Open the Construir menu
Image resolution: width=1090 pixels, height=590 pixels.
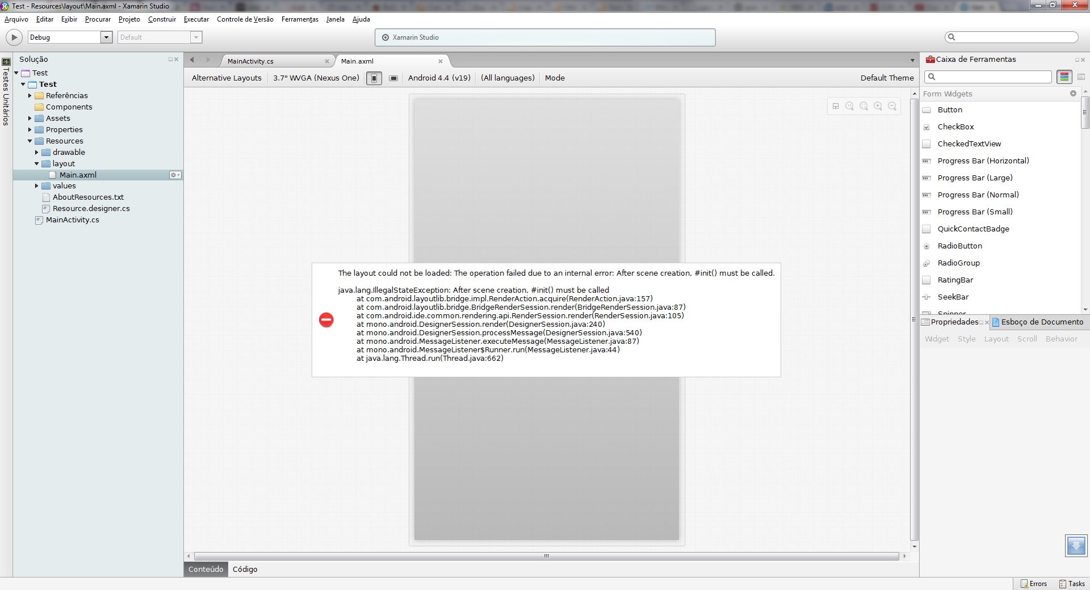coord(162,19)
